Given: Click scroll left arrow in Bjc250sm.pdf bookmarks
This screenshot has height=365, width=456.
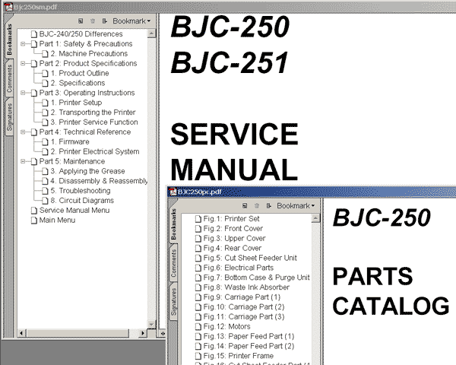Looking at the screenshot, I should click(x=22, y=333).
